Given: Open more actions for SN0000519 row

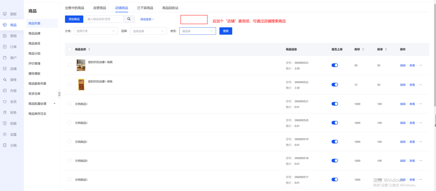Looking at the screenshot, I should [421, 142].
